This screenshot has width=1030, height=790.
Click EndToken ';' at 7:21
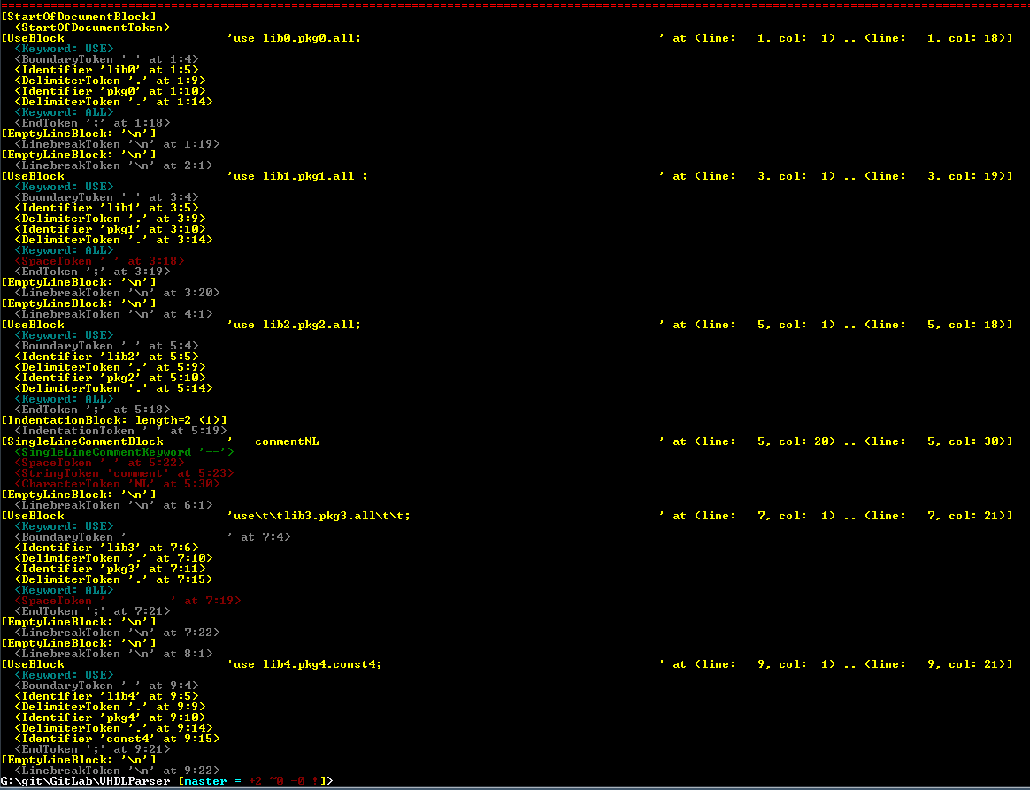(93, 610)
